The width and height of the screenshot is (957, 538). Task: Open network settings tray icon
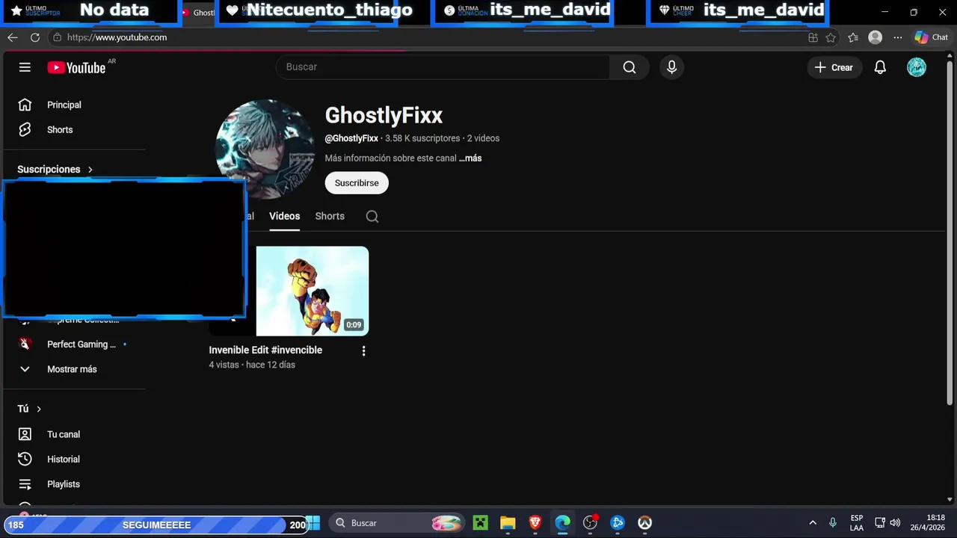tap(880, 523)
